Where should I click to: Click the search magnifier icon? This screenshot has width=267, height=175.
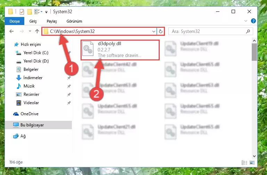(x=248, y=31)
